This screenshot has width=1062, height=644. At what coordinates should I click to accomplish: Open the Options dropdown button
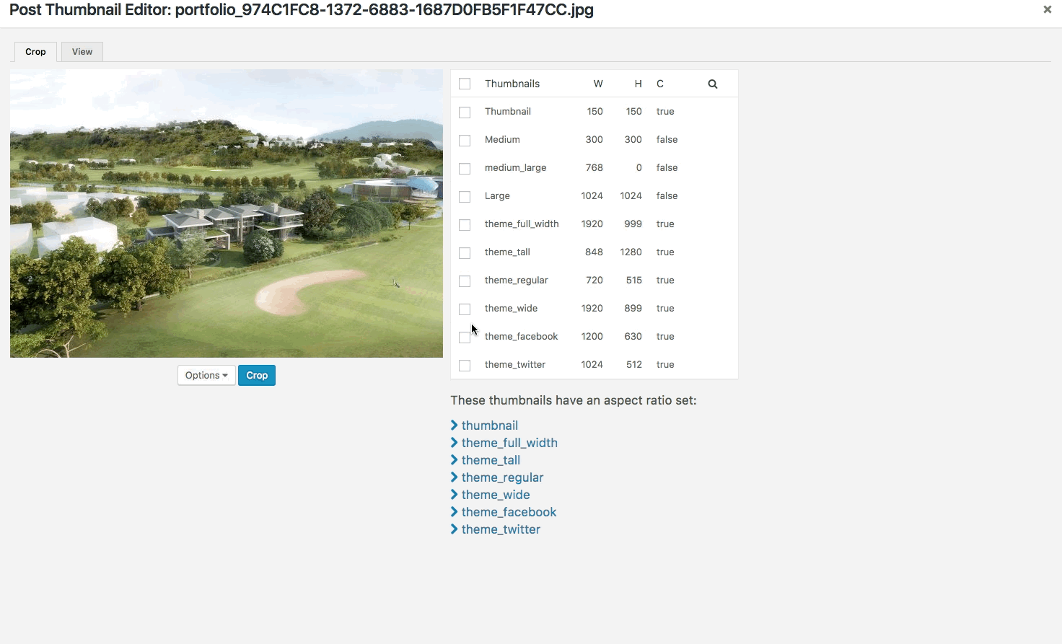click(x=206, y=375)
